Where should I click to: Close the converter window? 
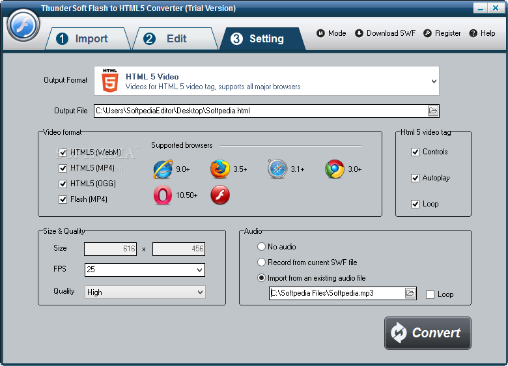point(496,8)
